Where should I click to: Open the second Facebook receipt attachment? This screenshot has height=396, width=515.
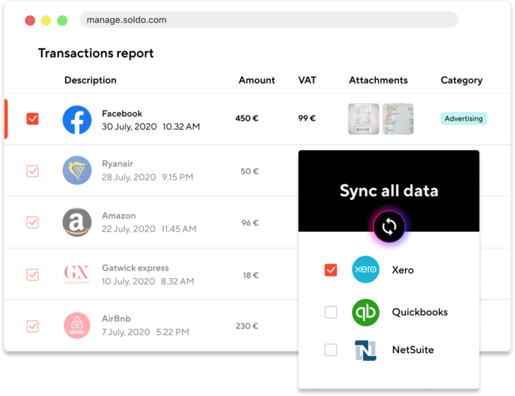coord(398,119)
